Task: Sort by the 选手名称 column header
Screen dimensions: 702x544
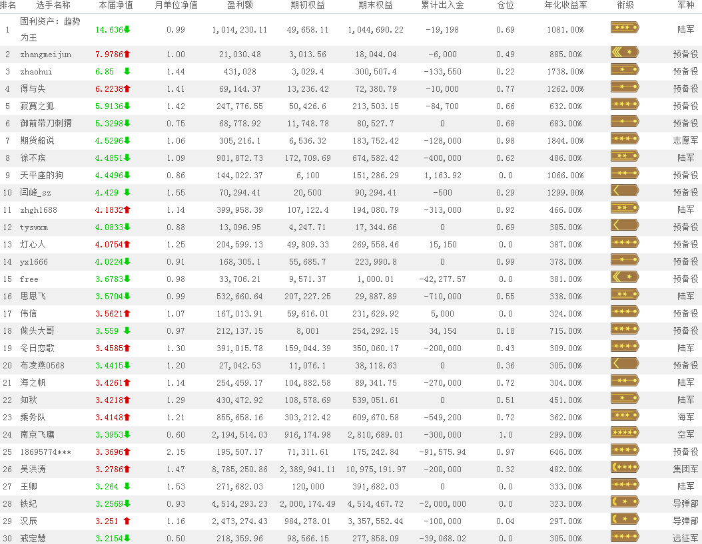Action: pos(53,5)
